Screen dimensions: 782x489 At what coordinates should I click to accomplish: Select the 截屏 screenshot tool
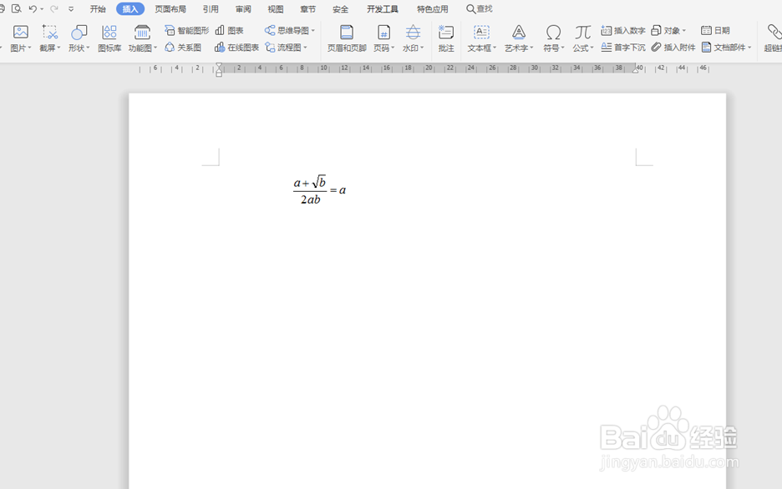click(x=49, y=38)
